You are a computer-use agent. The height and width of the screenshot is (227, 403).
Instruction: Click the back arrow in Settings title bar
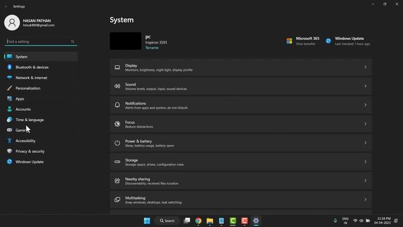pos(6,6)
